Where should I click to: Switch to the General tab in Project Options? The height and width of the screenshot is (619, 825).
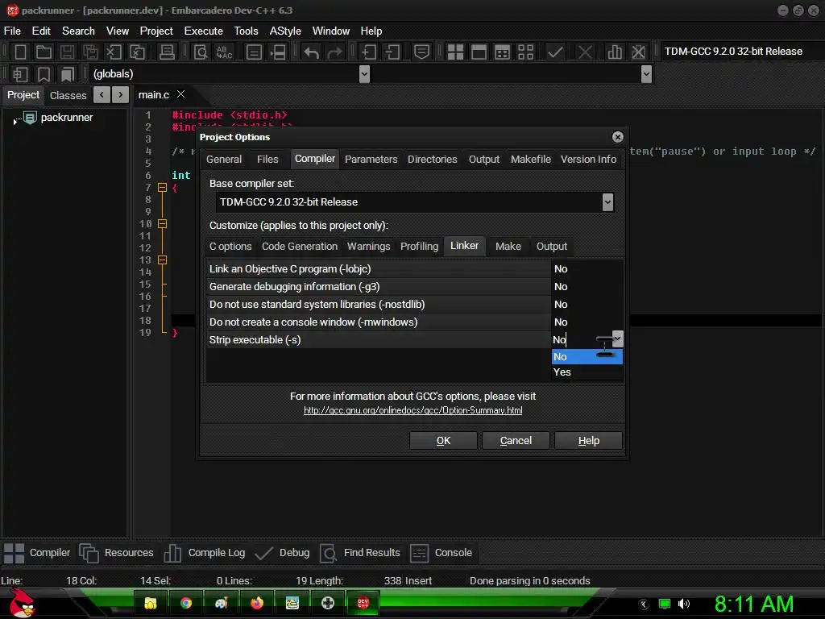pos(224,160)
